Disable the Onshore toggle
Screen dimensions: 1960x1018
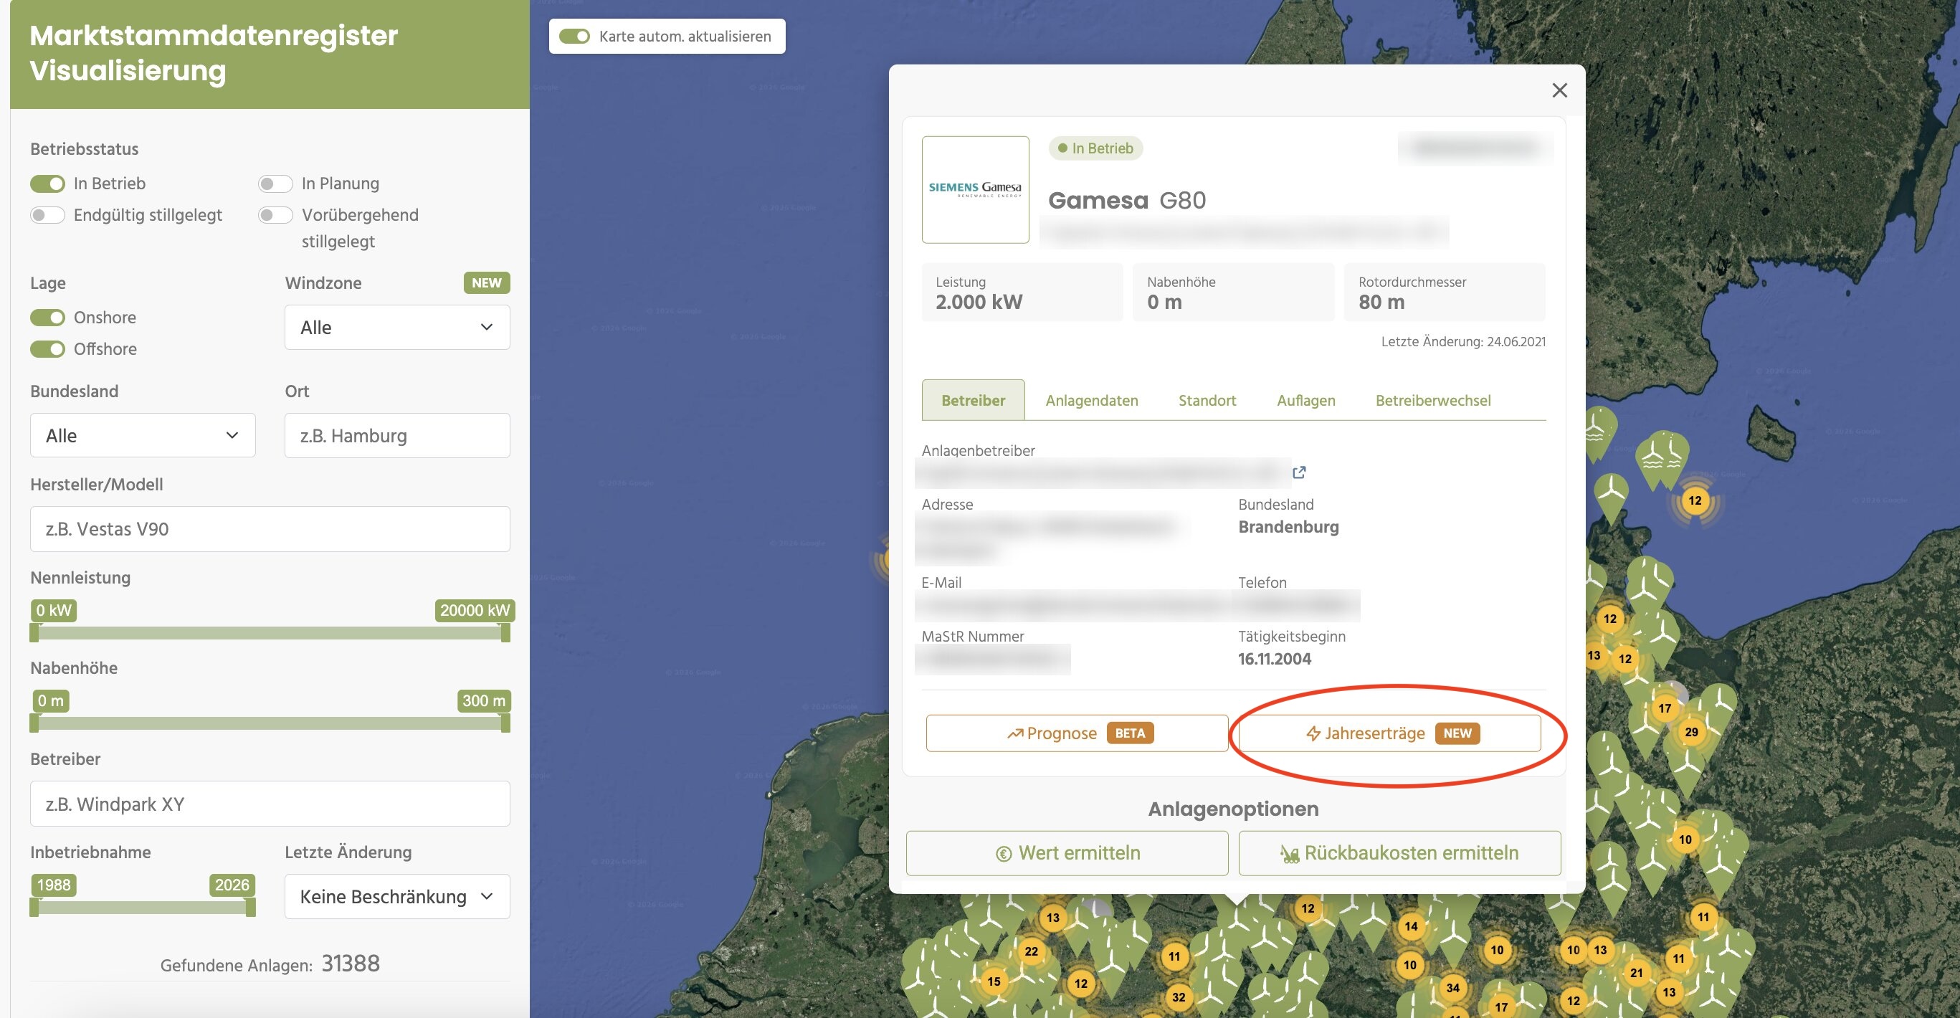point(47,318)
